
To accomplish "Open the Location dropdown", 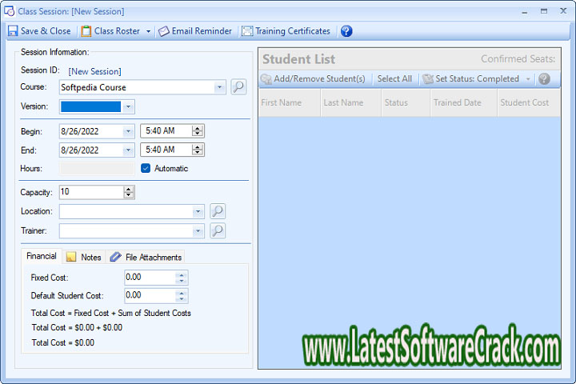I will [198, 212].
